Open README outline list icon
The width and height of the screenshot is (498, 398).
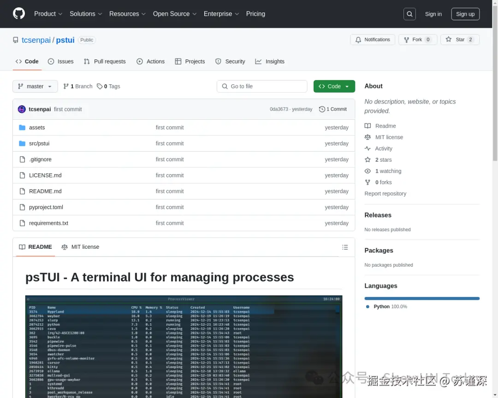click(x=344, y=247)
